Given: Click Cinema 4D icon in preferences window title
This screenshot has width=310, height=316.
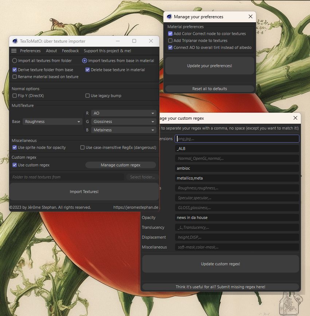Looking at the screenshot, I should [169, 16].
